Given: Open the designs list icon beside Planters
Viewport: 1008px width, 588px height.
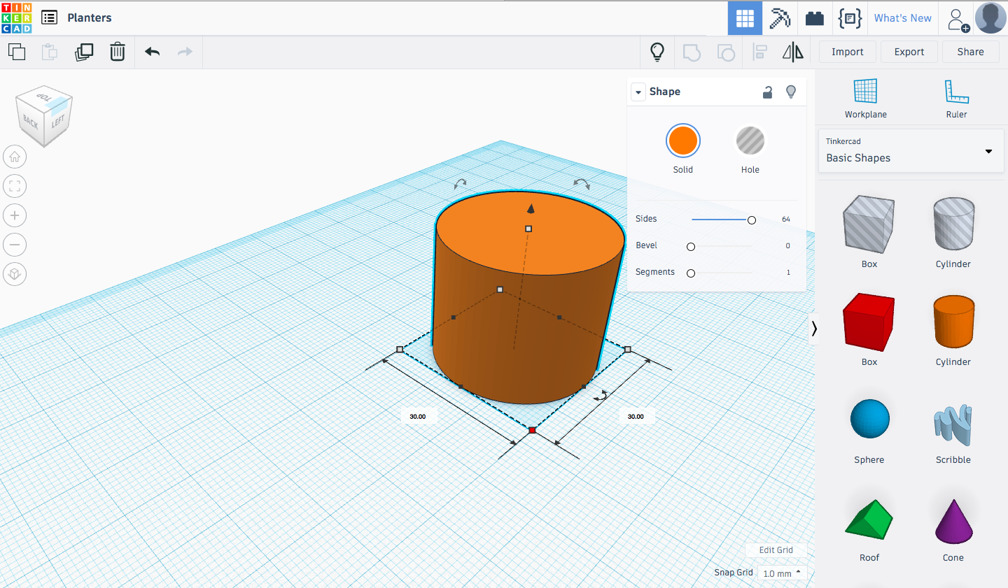Looking at the screenshot, I should [49, 17].
